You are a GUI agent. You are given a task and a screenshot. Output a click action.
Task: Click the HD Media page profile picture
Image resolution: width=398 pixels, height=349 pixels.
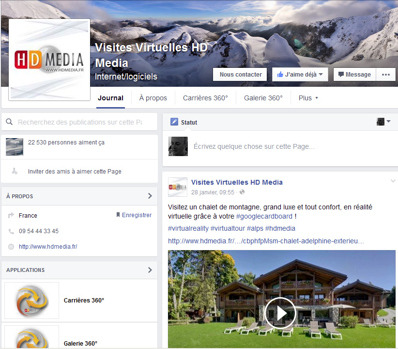pos(49,60)
